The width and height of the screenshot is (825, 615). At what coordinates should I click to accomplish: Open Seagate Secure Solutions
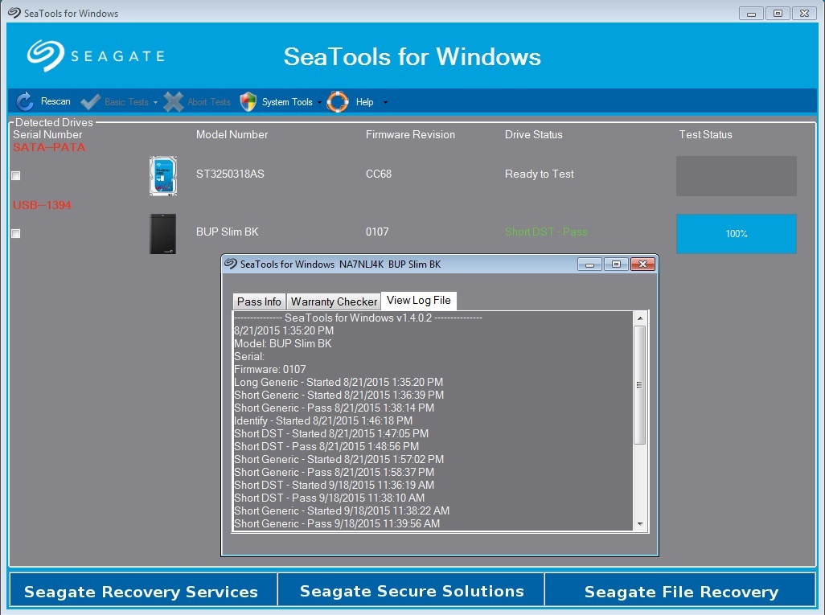[412, 590]
